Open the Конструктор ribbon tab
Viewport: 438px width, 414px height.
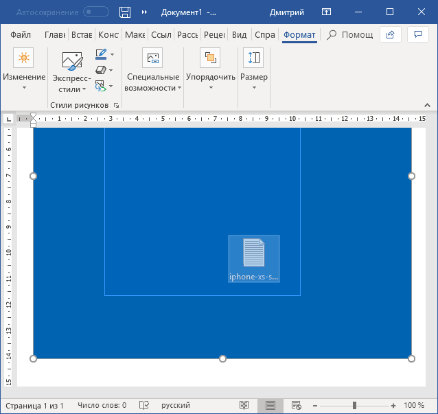[x=108, y=35]
